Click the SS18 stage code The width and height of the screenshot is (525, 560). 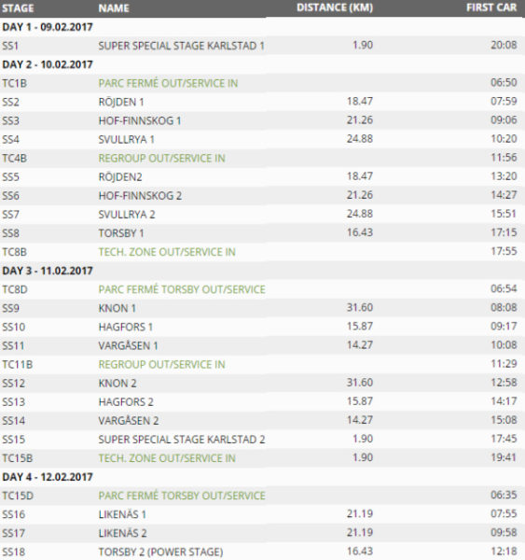click(14, 552)
